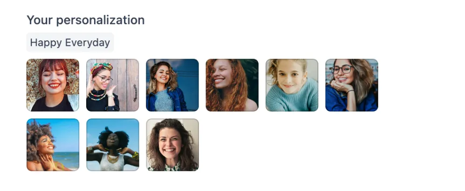
Task: Click the Your personalization heading
Action: point(86,20)
